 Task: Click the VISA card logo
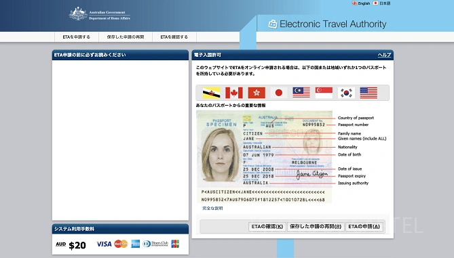(104, 244)
